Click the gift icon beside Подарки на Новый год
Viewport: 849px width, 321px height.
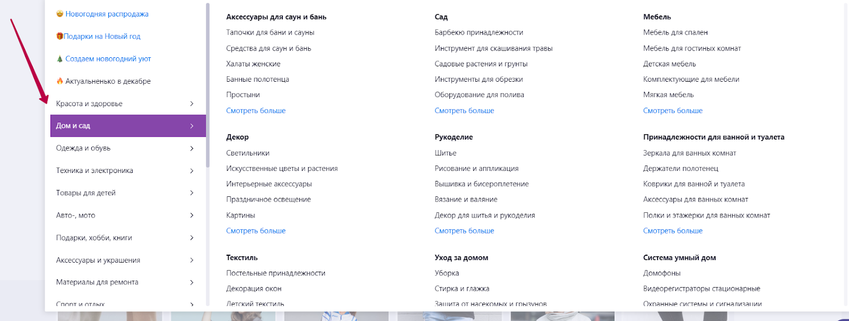[59, 36]
